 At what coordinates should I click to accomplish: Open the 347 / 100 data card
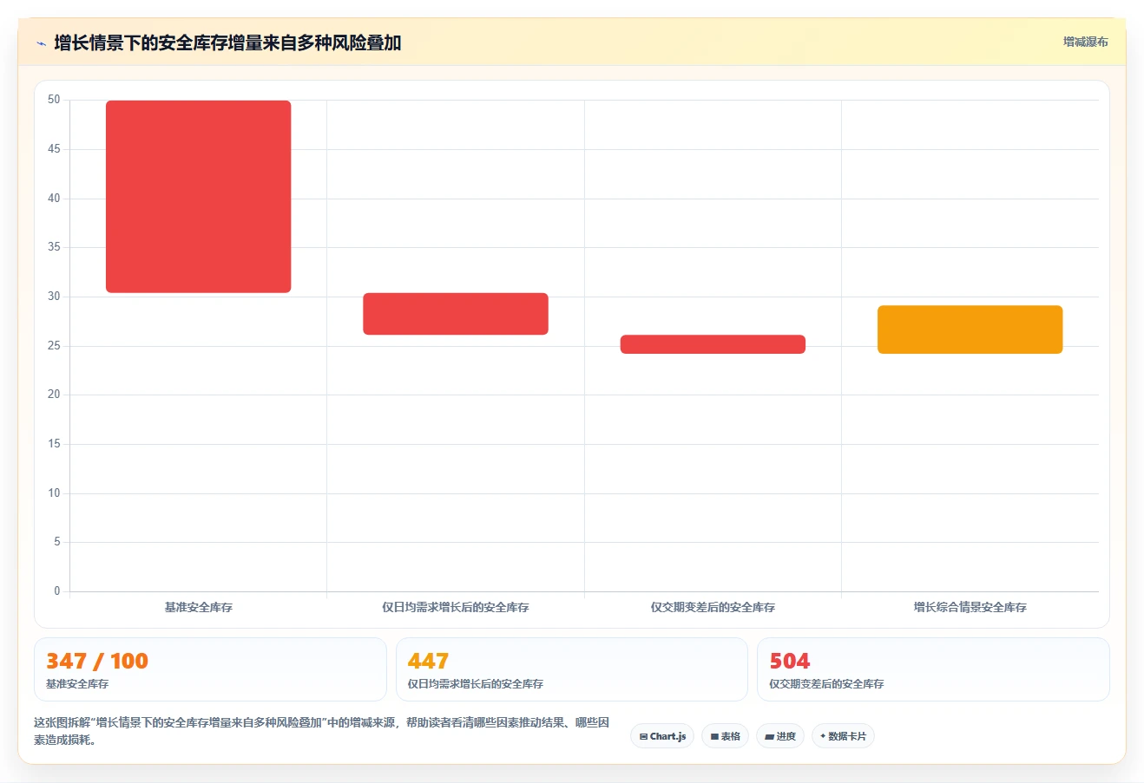210,669
